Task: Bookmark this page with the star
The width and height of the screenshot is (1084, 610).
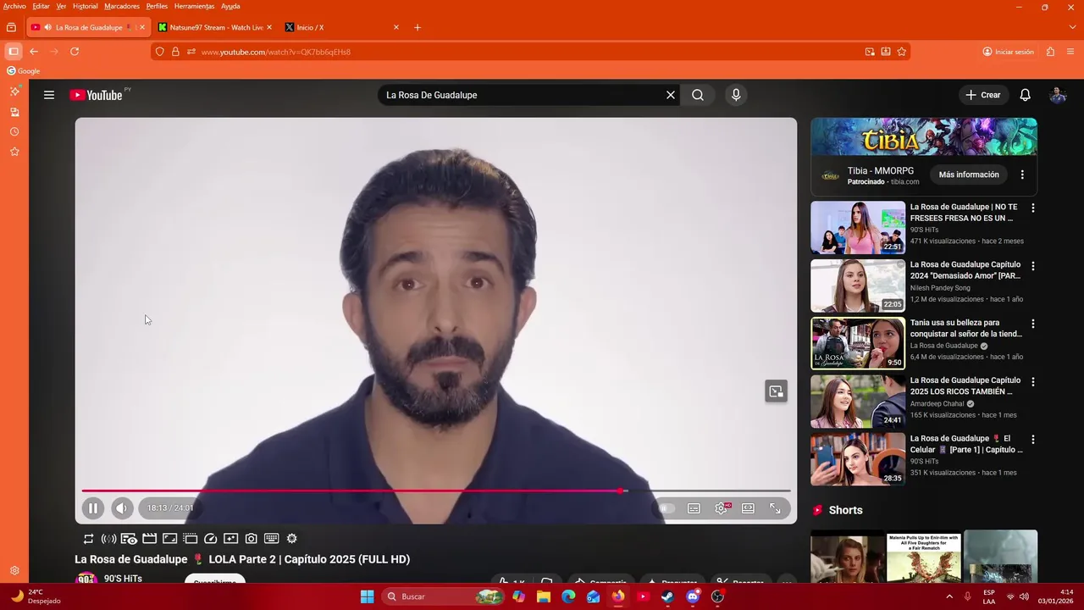Action: coord(902,52)
